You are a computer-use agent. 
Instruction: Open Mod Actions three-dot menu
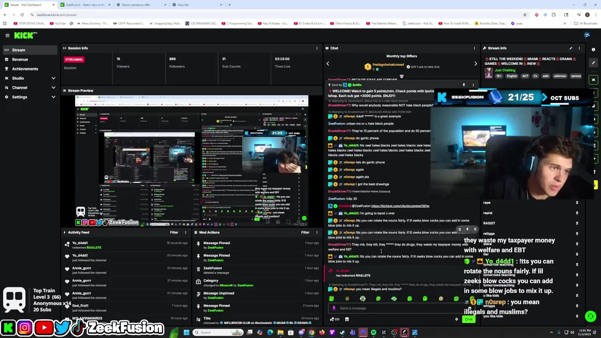click(x=316, y=232)
